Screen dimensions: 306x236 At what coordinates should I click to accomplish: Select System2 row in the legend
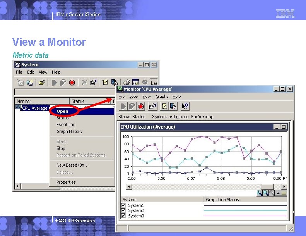pyautogui.click(x=204, y=210)
